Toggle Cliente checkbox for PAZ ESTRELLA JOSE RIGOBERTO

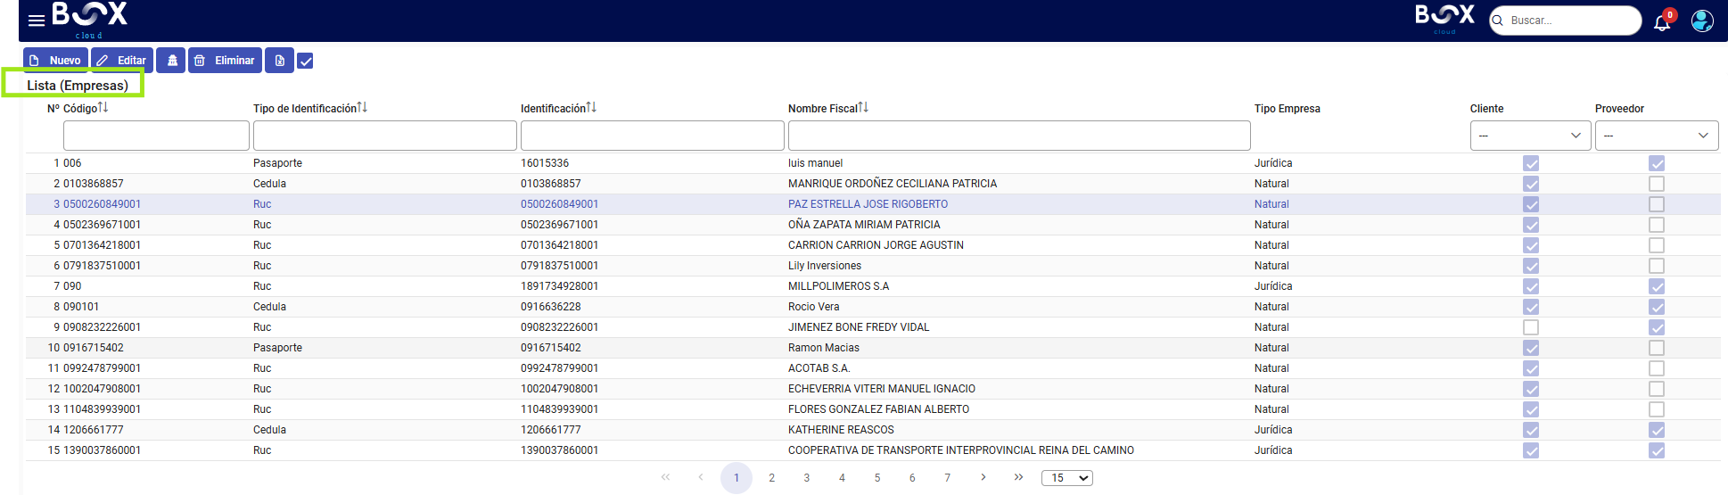click(x=1531, y=204)
